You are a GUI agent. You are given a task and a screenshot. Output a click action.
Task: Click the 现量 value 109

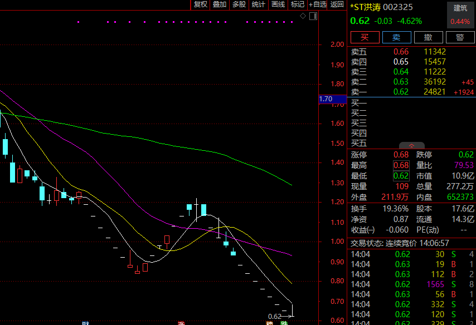402,186
